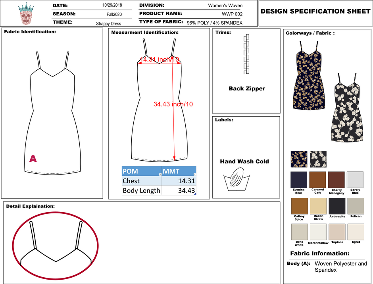Pick the Cathay Spice swatch
Screen dimensions: 373x284
tap(300, 206)
